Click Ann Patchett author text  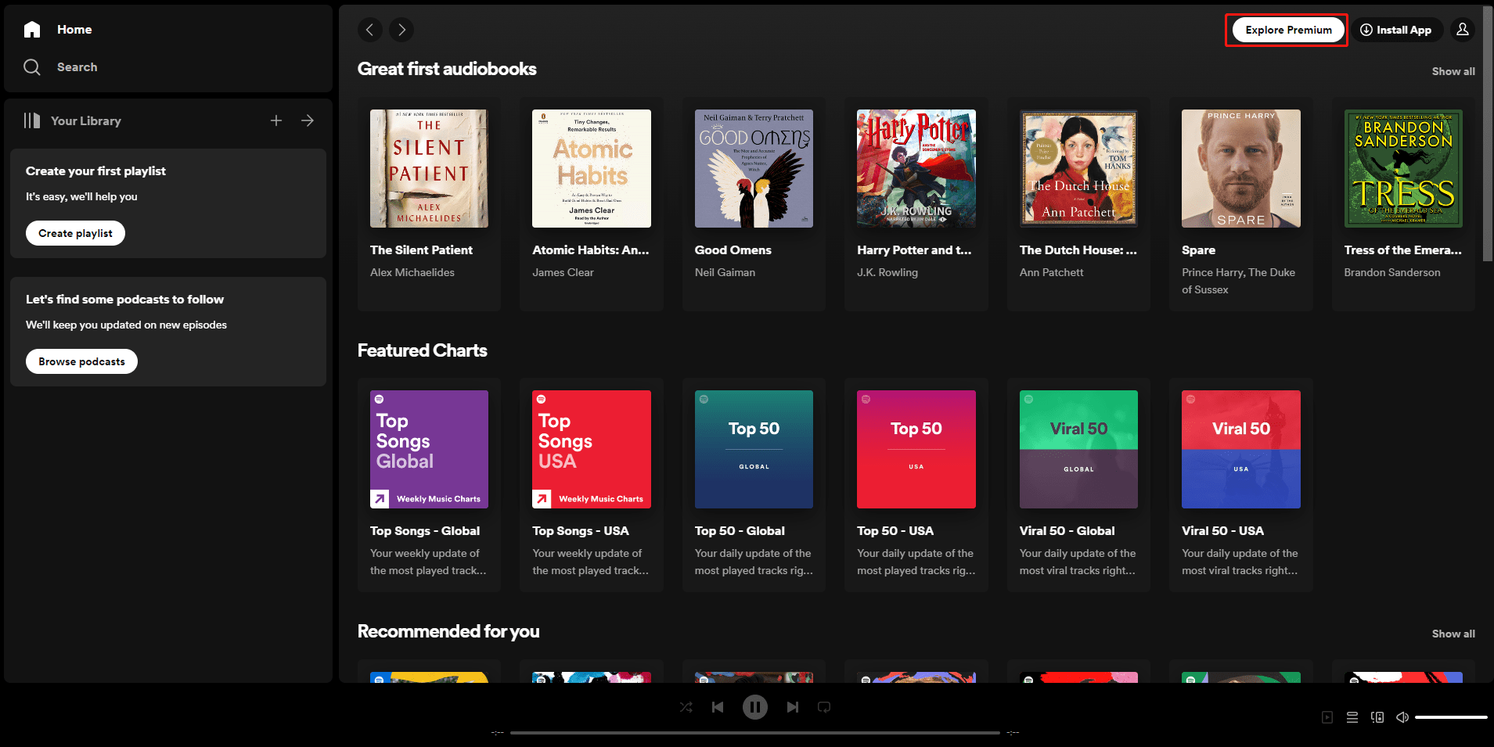1051,272
